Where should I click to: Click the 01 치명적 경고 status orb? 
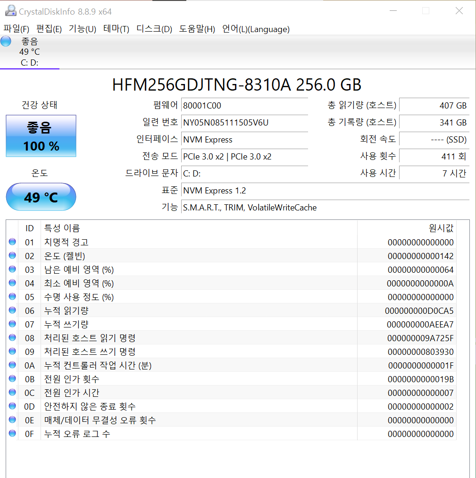(x=12, y=242)
